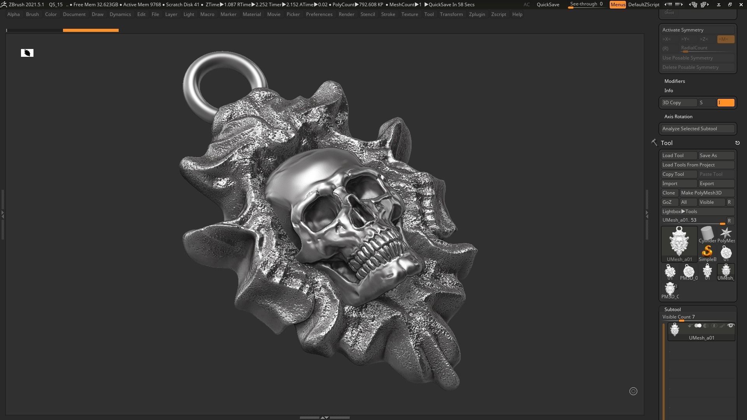
Task: Click the subtool polypaint brush icon
Action: pos(722,326)
